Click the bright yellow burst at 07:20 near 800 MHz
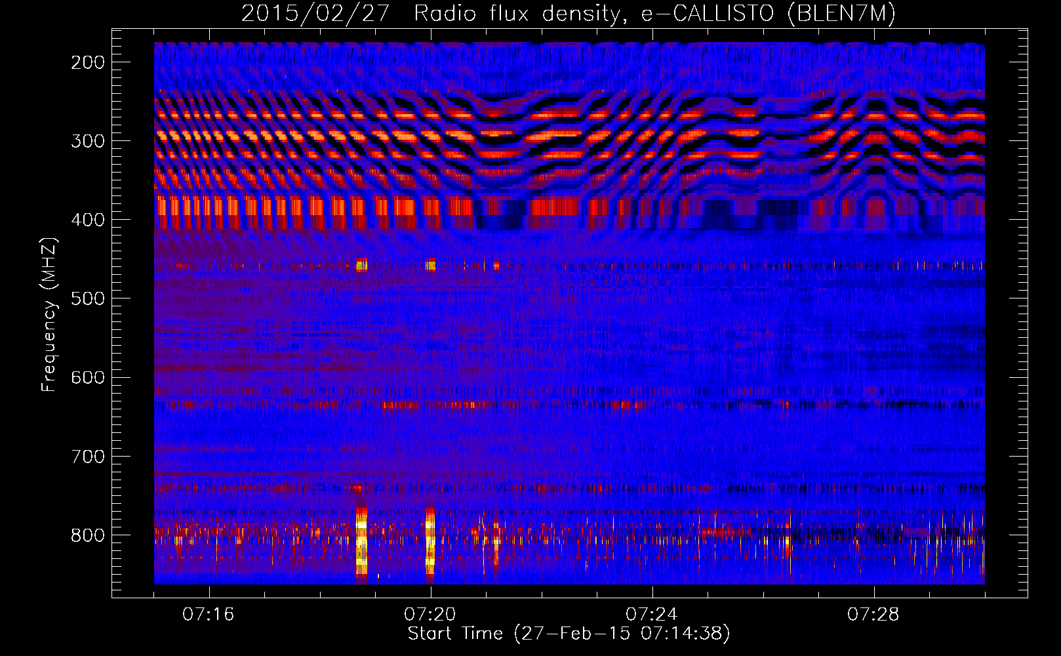The height and width of the screenshot is (656, 1061). pos(430,543)
